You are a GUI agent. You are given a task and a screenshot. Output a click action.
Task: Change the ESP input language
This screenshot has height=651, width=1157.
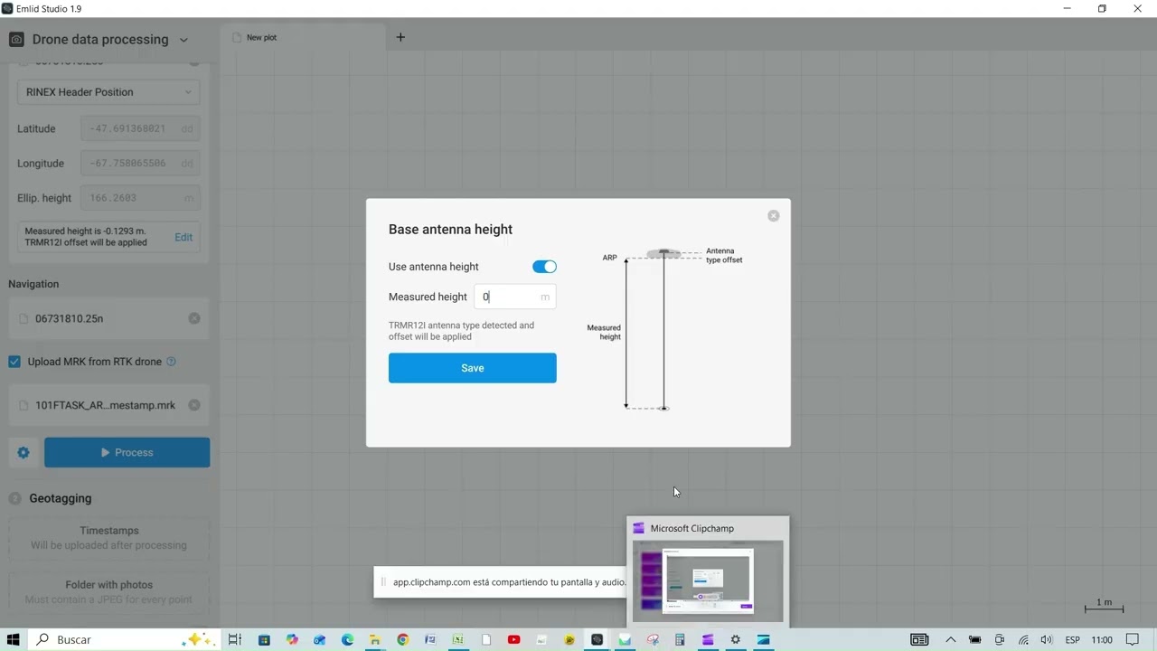pyautogui.click(x=1072, y=639)
